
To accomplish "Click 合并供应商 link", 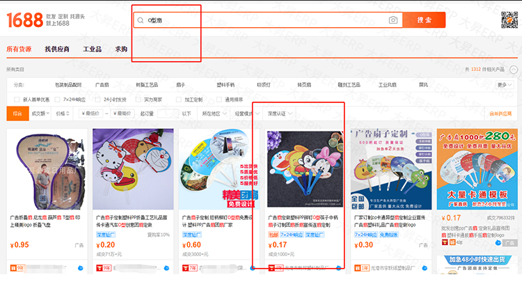I will pyautogui.click(x=500, y=113).
